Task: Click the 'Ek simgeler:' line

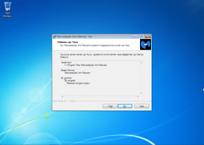Action: tap(70, 80)
